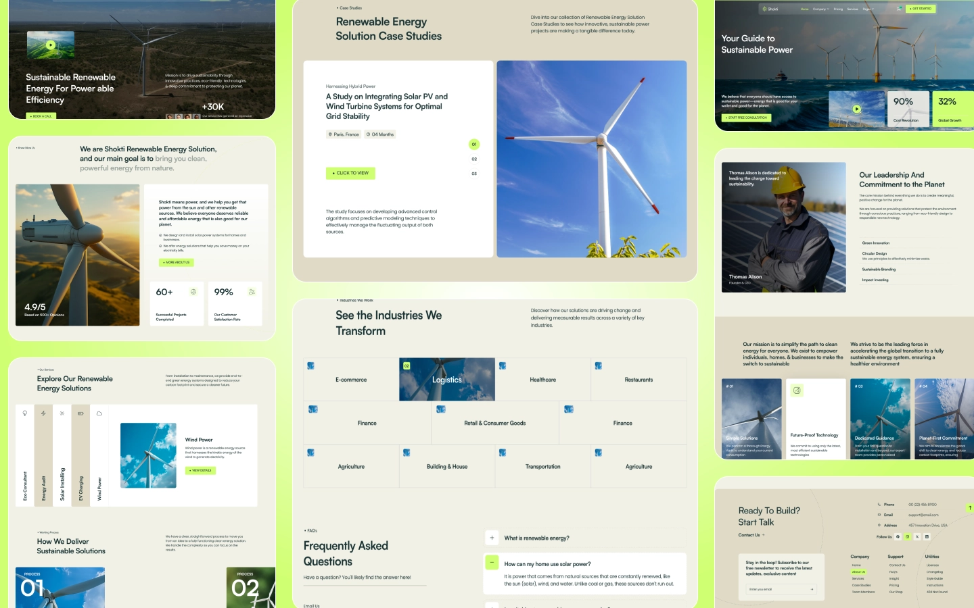Open Services in the top navbar
The image size is (974, 608).
[x=852, y=9]
